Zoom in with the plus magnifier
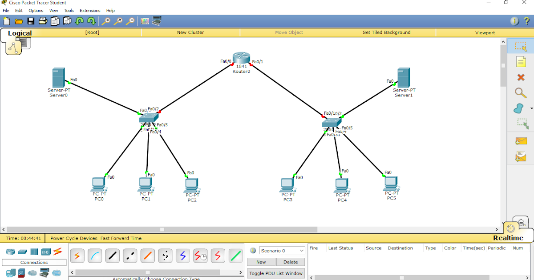This screenshot has width=534, height=280. click(106, 21)
